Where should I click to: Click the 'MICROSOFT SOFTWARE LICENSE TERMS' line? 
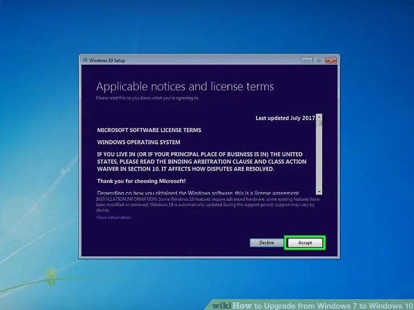tap(149, 130)
